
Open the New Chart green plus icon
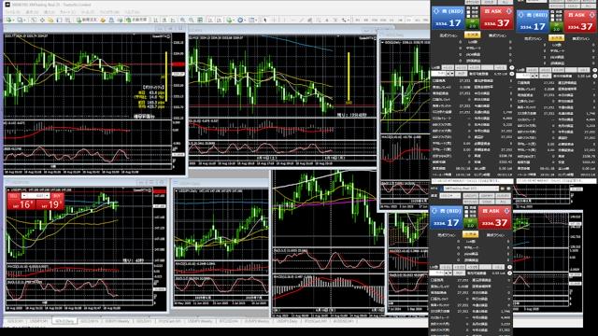[x=8, y=20]
